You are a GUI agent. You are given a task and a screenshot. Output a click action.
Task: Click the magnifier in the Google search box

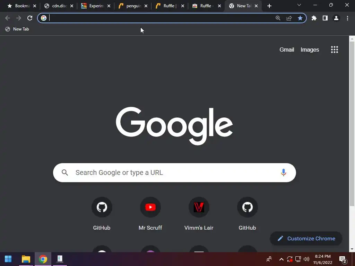65,172
